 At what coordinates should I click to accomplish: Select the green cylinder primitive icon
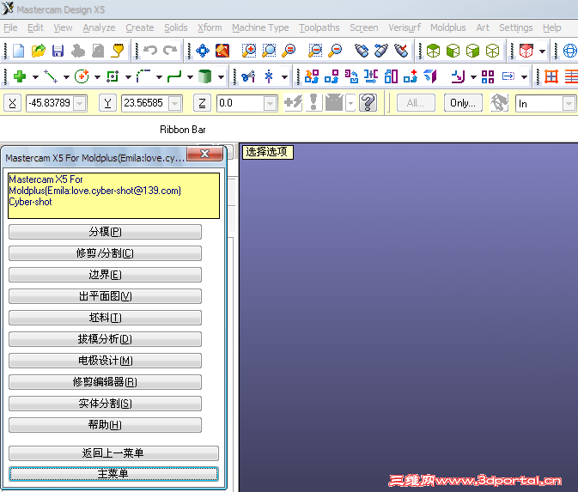205,76
